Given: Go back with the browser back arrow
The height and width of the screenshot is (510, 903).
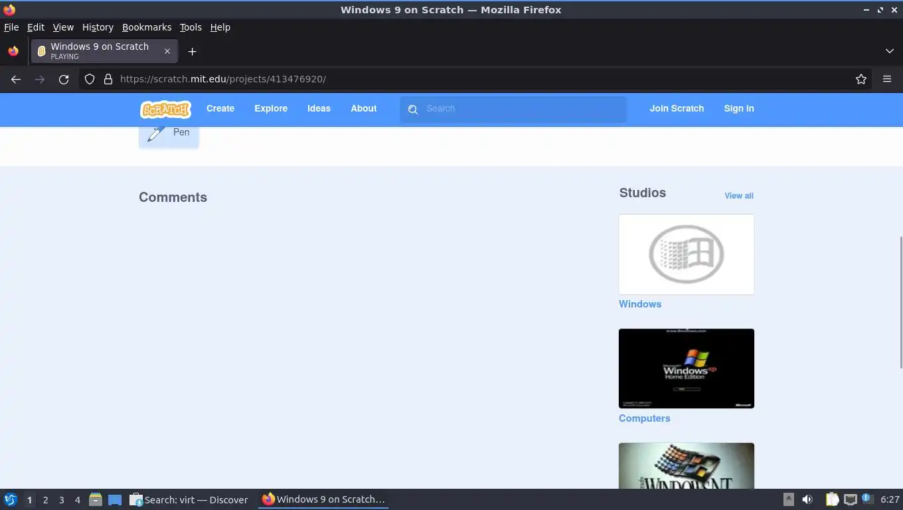Looking at the screenshot, I should (16, 79).
